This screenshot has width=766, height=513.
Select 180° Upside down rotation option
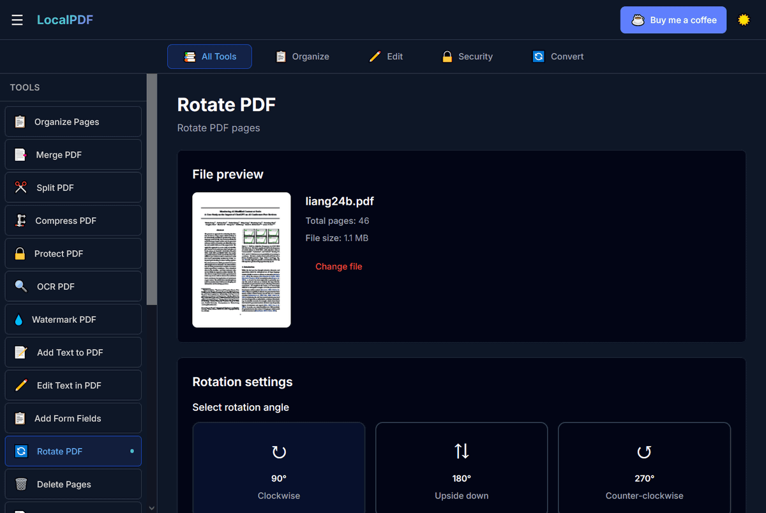tap(462, 468)
